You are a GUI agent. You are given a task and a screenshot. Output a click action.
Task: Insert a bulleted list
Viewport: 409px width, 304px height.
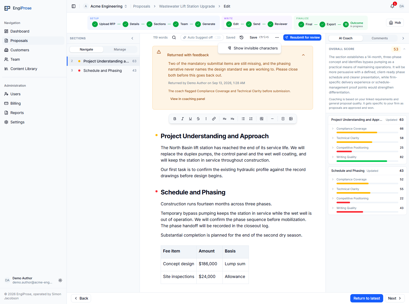pyautogui.click(x=243, y=119)
